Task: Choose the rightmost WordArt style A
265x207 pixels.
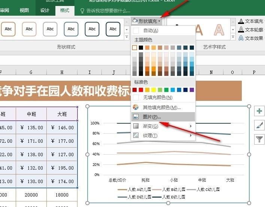Action: pos(219,30)
